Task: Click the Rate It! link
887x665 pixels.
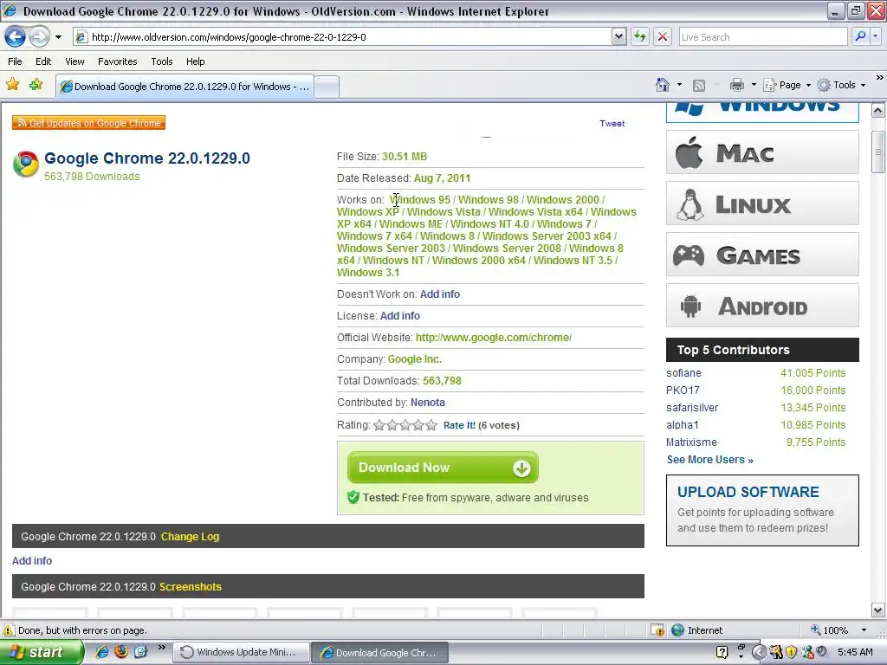Action: click(459, 425)
